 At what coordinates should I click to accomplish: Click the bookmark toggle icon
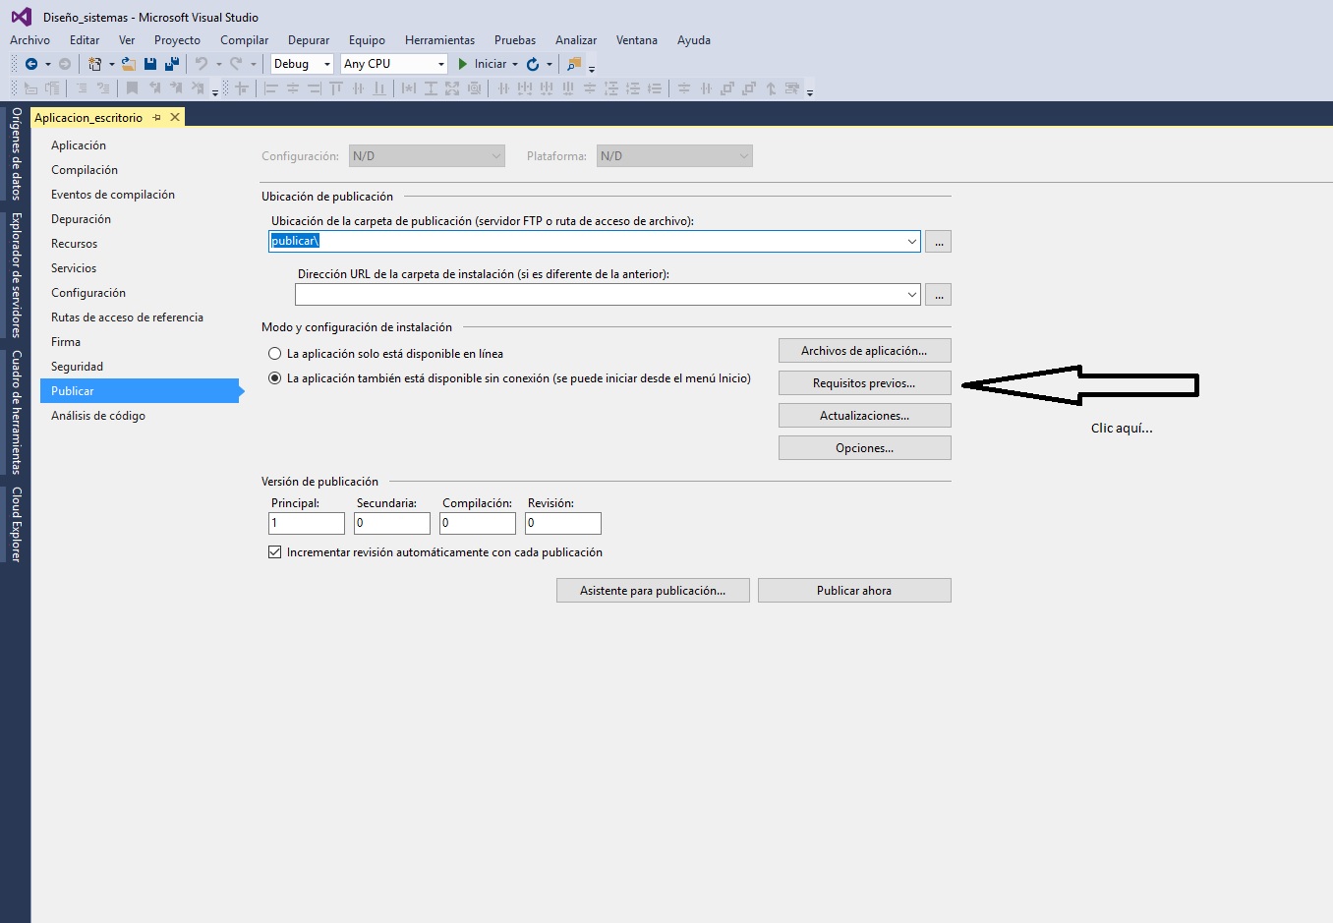pos(132,88)
